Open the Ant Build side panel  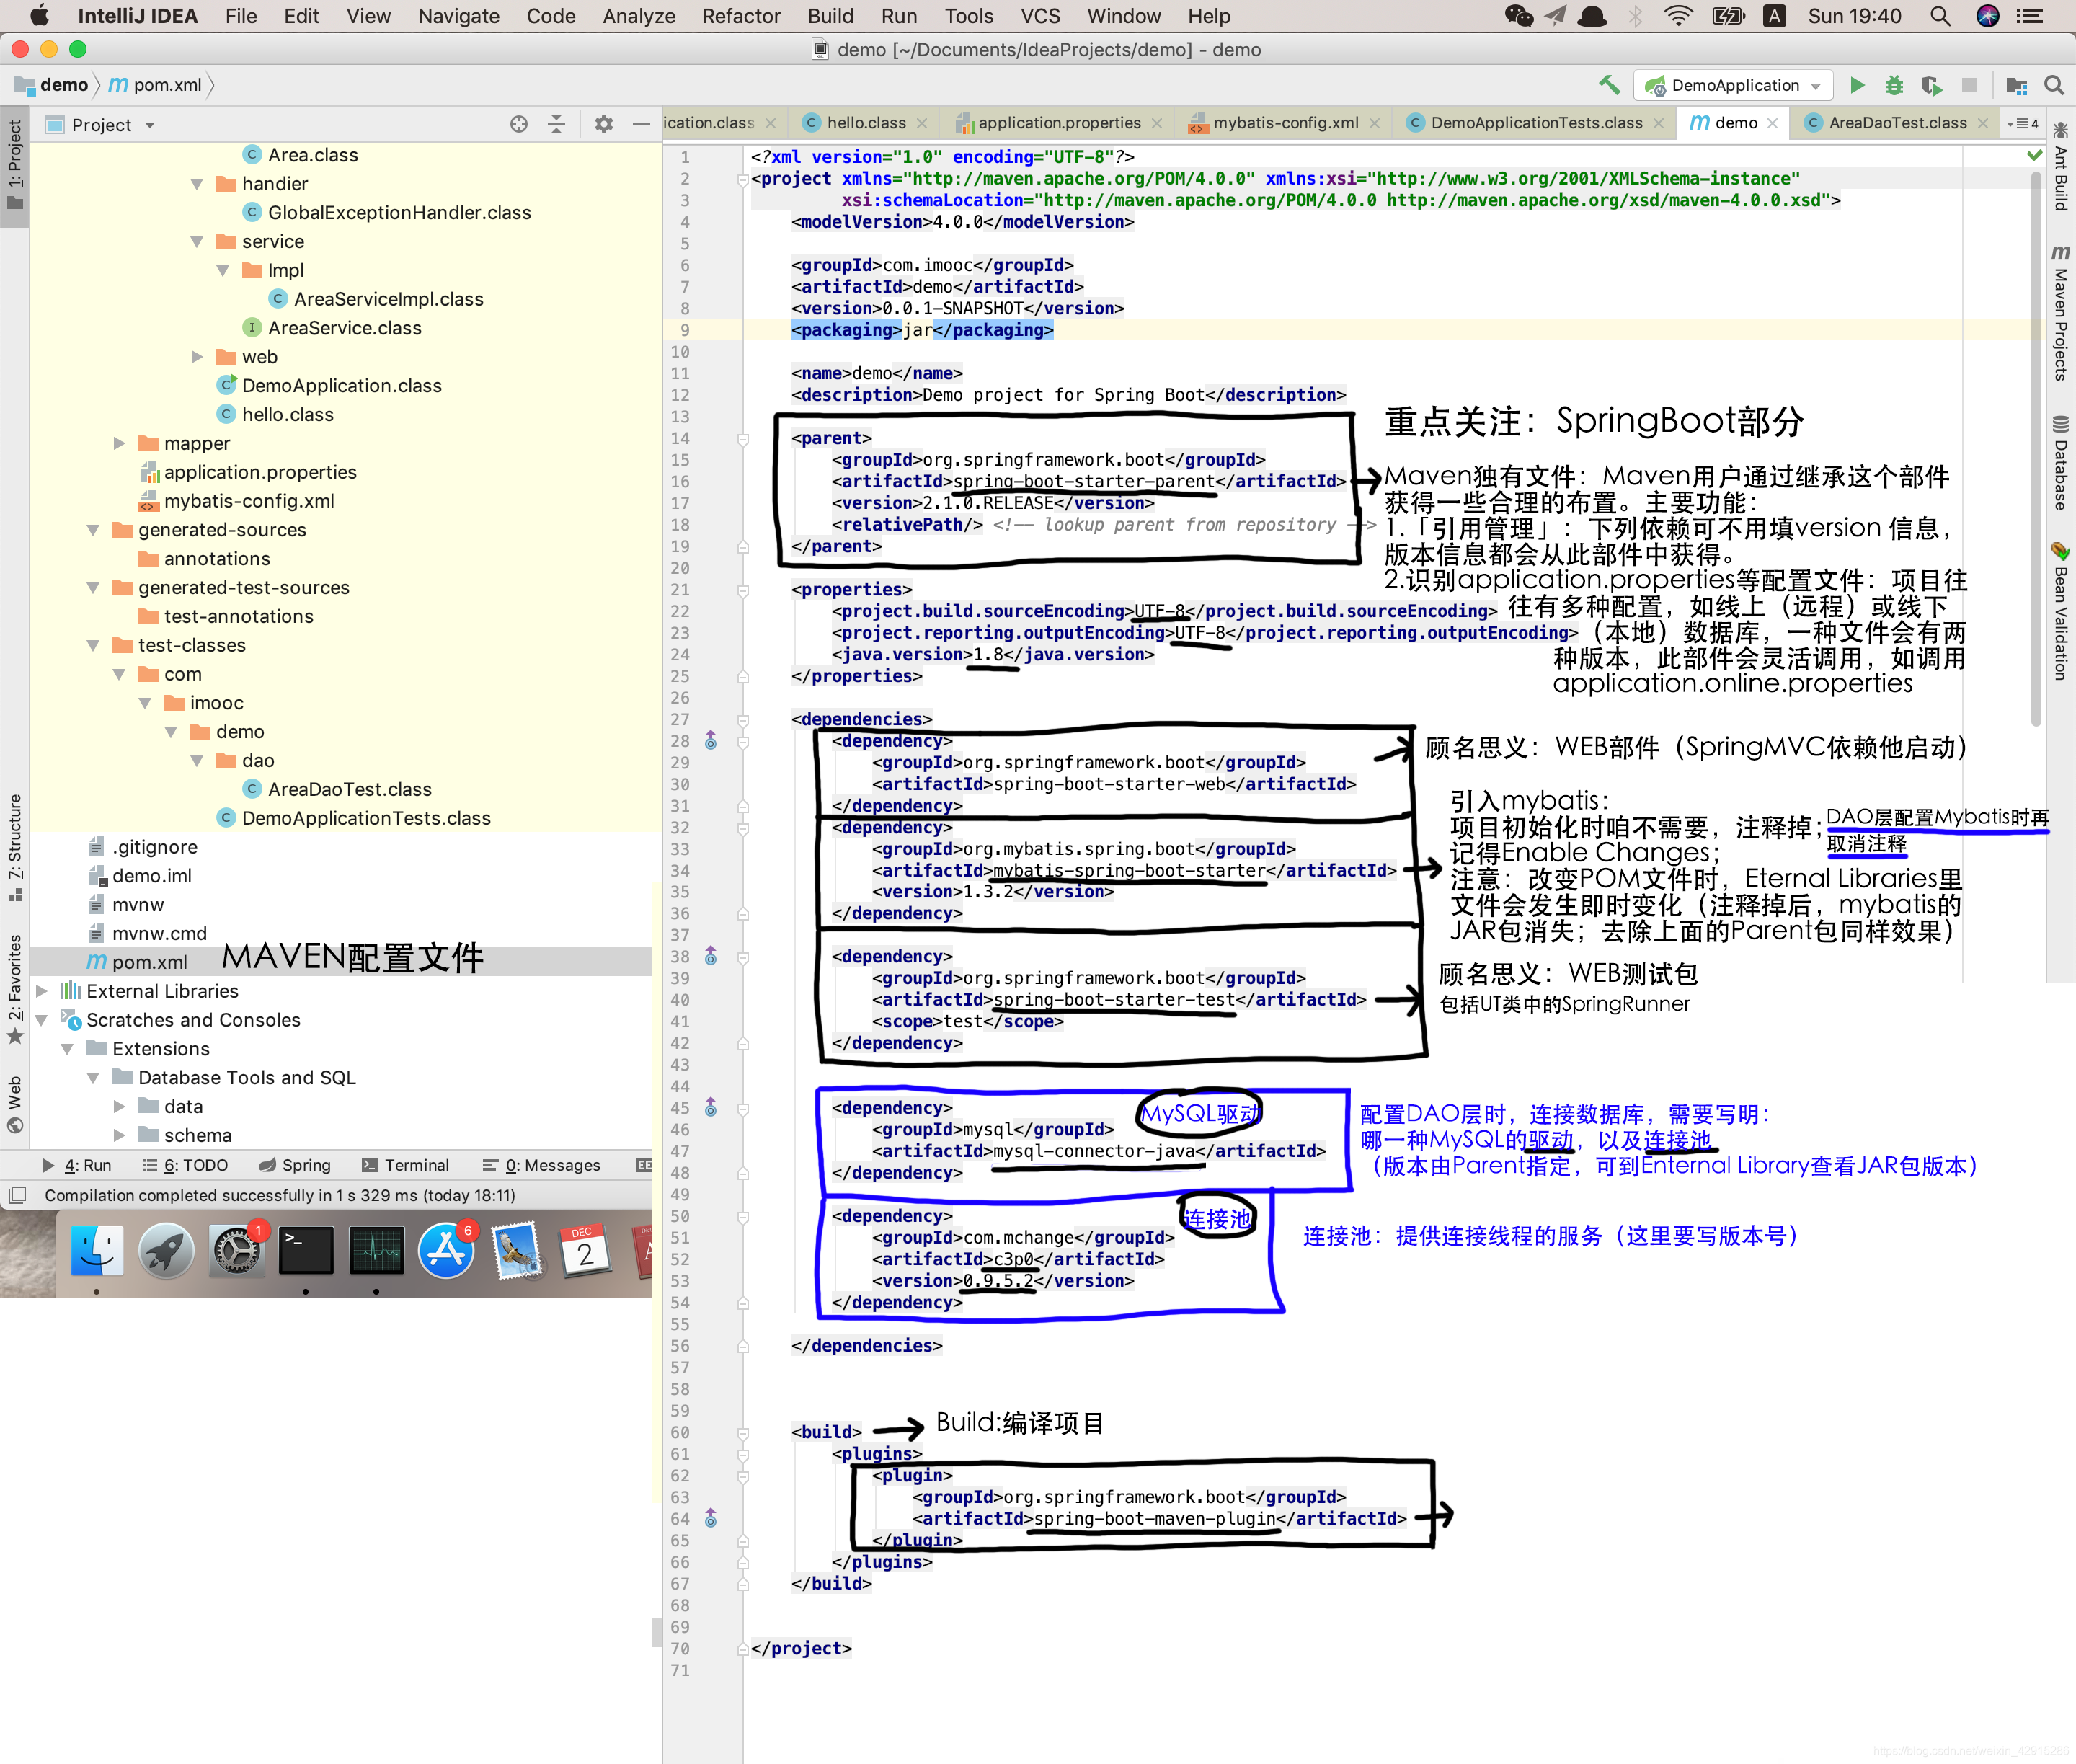(2061, 167)
